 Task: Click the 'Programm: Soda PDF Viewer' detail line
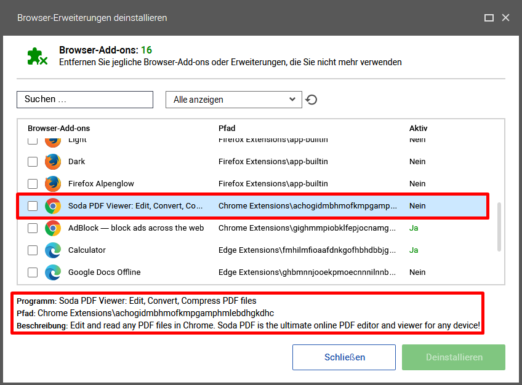[x=137, y=301]
